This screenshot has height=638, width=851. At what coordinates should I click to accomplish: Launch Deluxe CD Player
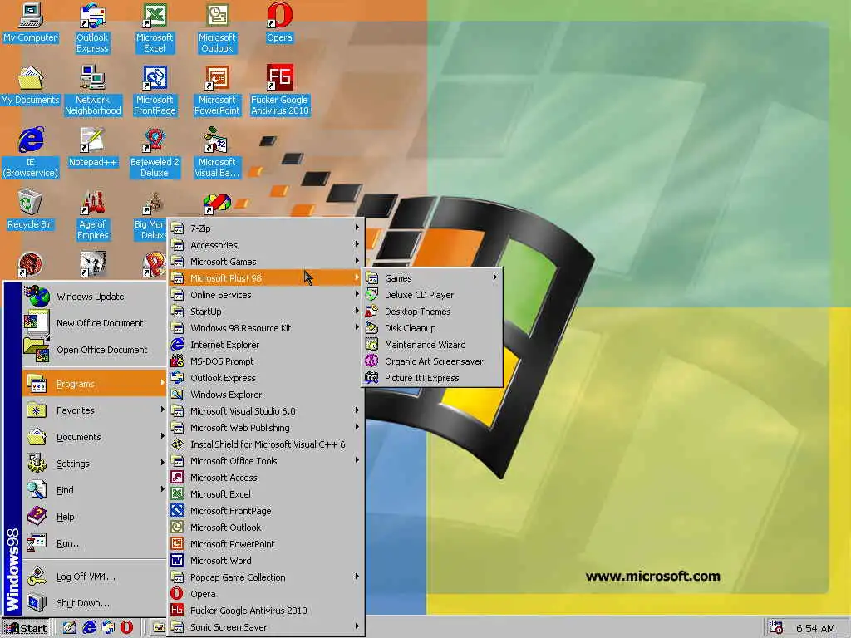432,295
